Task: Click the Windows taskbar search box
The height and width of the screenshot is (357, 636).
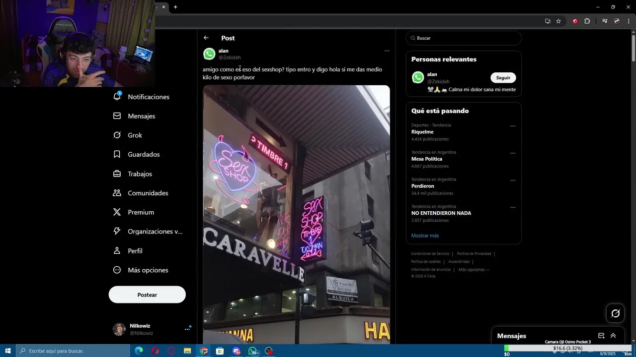Action: click(x=73, y=351)
